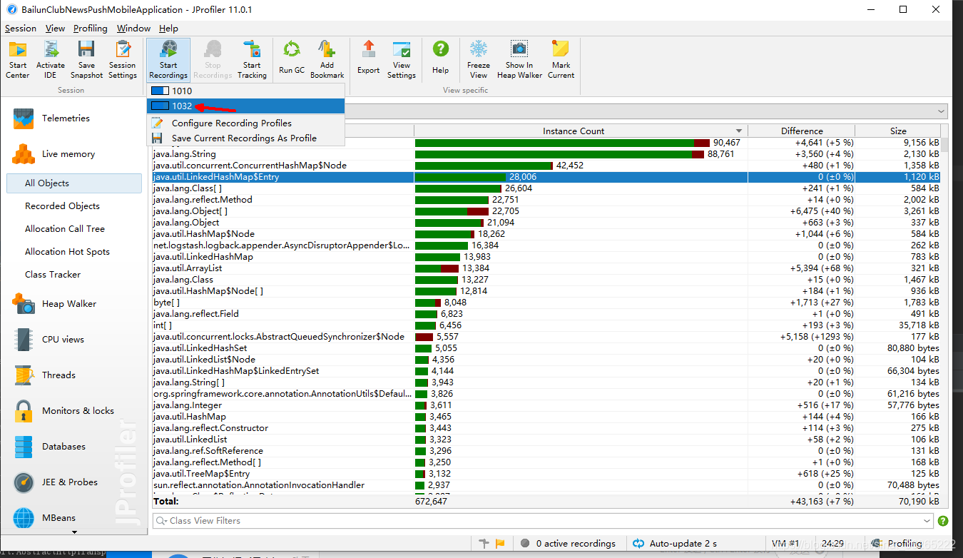The height and width of the screenshot is (558, 963).
Task: Click Show In Heap Walker icon
Action: (x=519, y=49)
